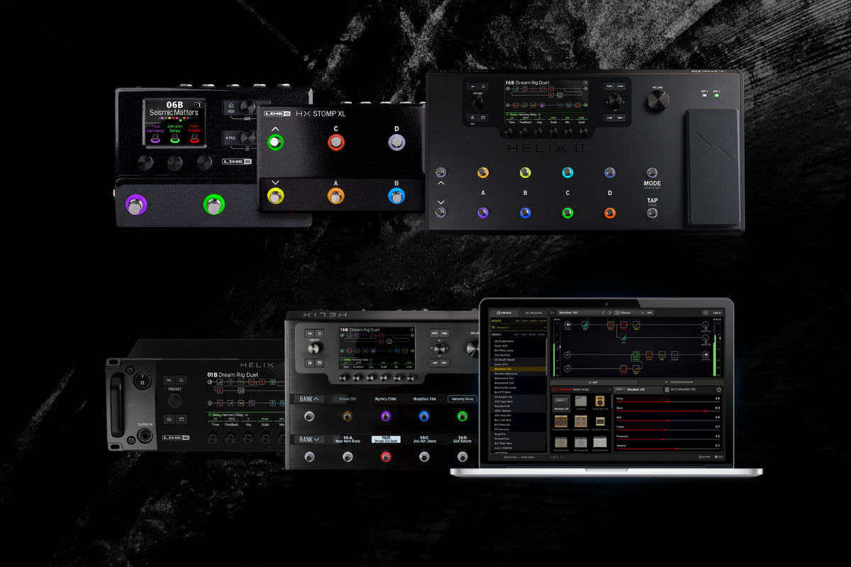Adjust the amp Volume slider

(668, 449)
